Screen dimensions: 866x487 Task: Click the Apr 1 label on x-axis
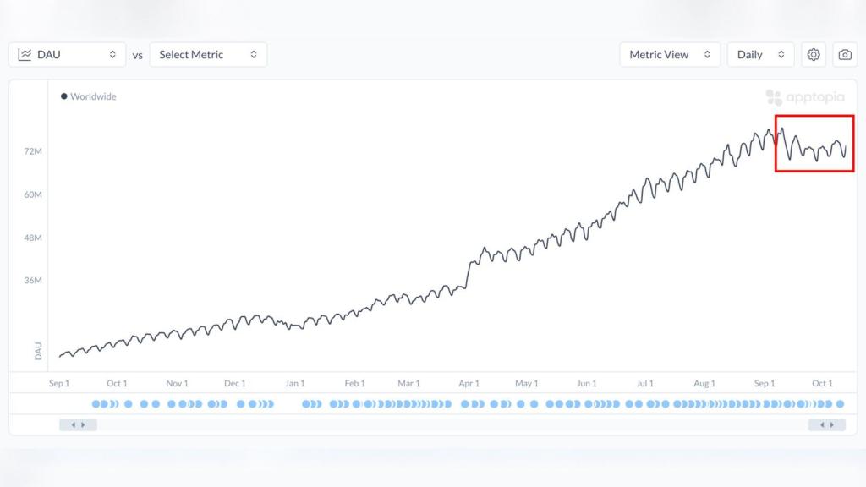point(469,384)
